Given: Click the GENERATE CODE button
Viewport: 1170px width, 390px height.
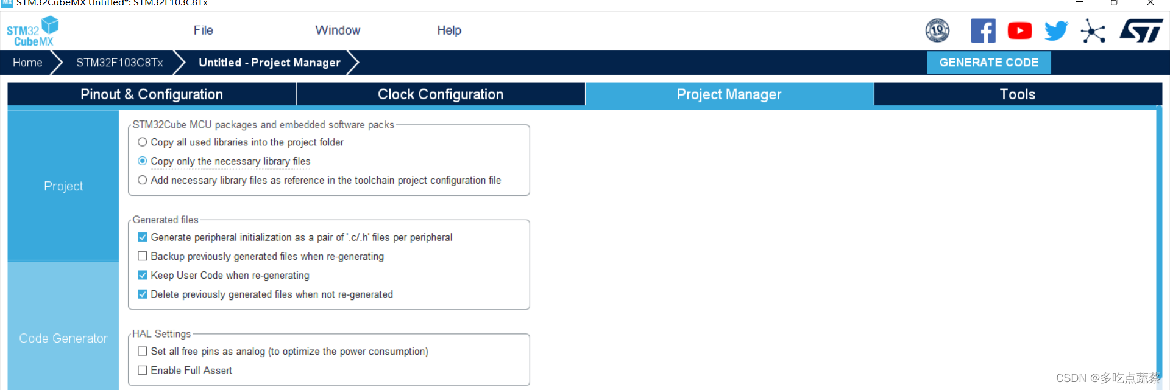Looking at the screenshot, I should 988,63.
